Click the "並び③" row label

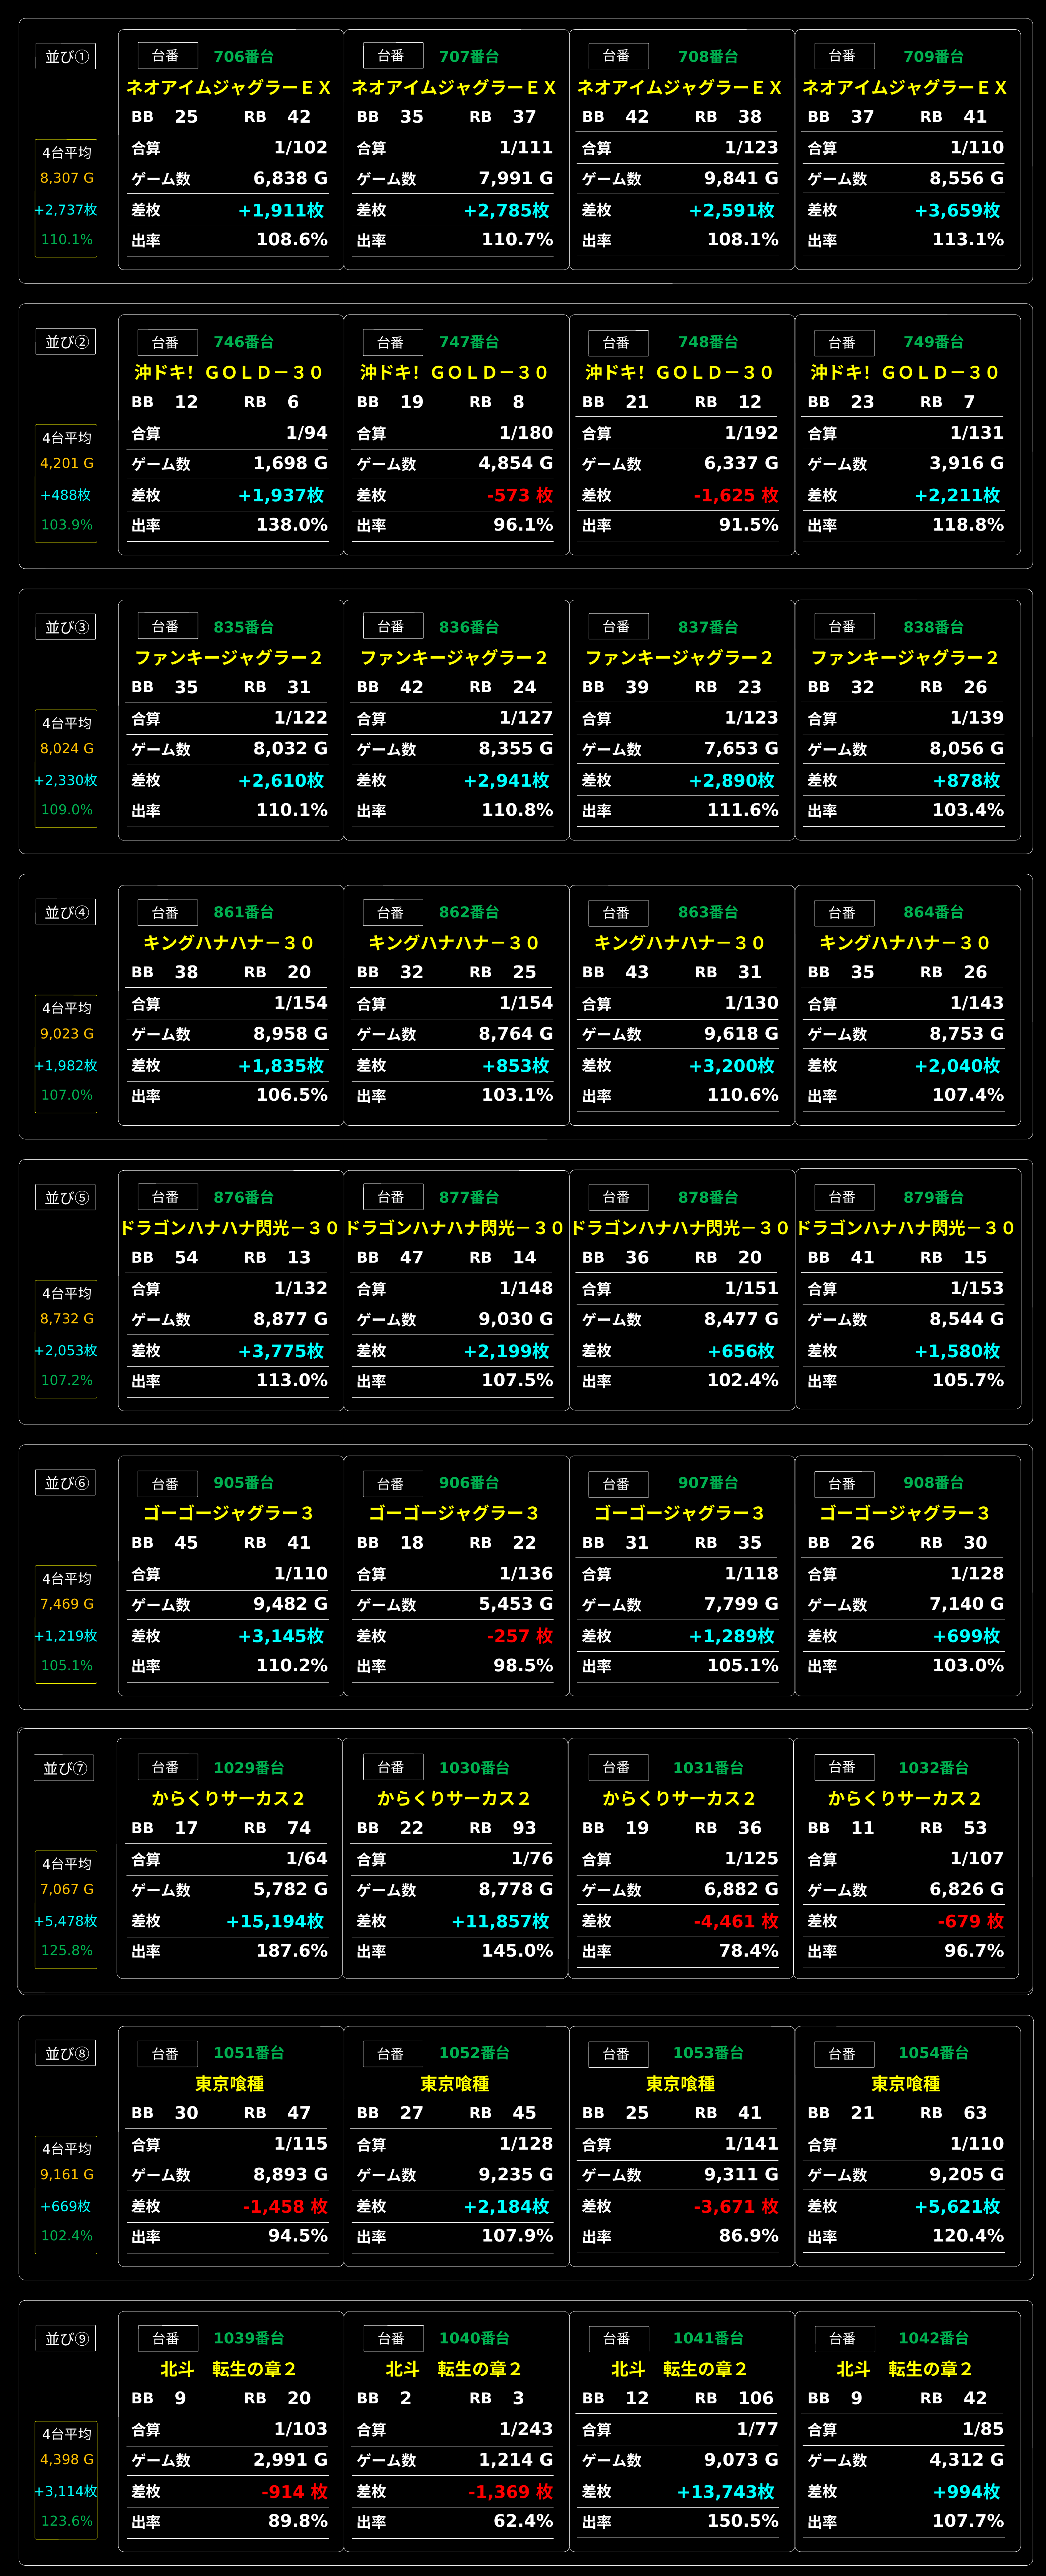click(66, 627)
